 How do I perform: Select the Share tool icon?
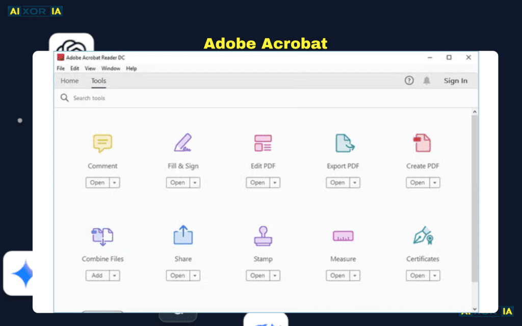pos(182,235)
